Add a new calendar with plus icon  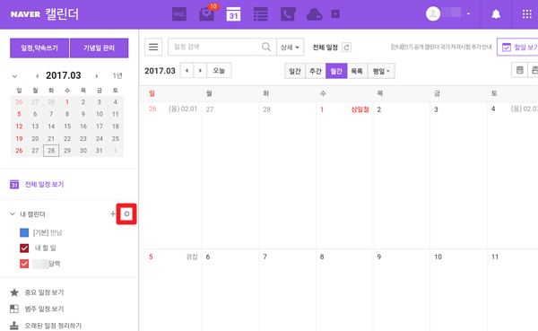(113, 213)
